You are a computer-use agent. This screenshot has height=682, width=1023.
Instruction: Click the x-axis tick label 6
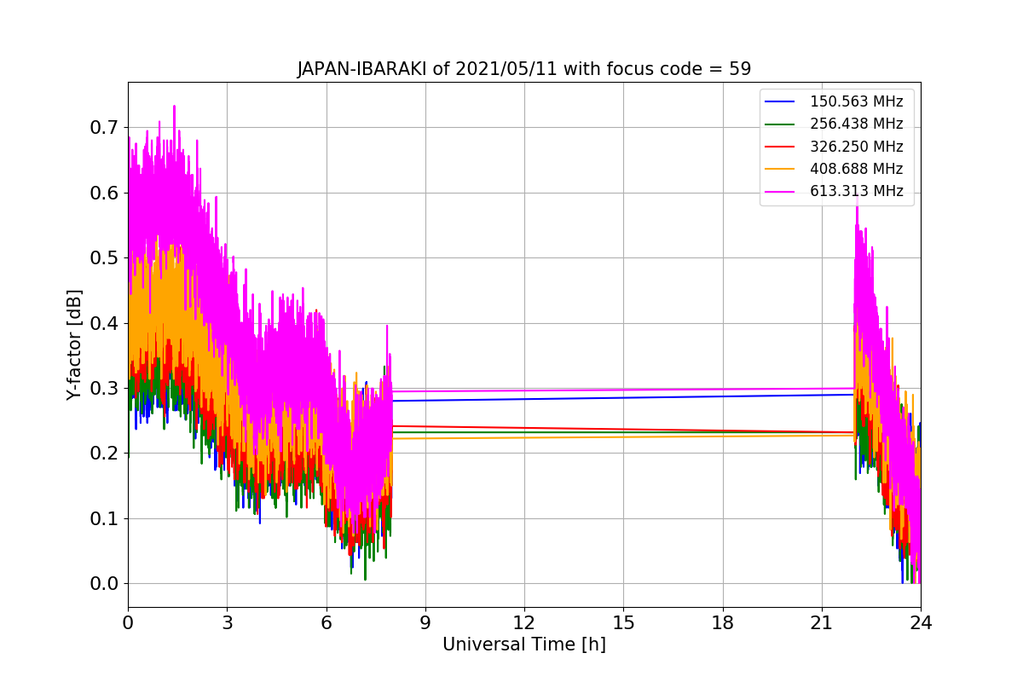[x=326, y=622]
